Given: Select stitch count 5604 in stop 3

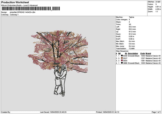Looking at the screenshot, I should click(x=125, y=60).
